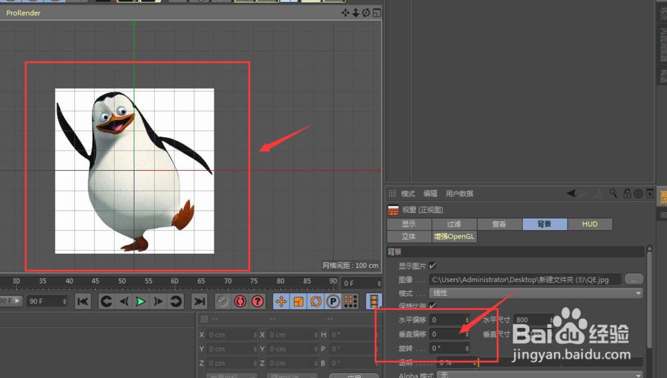Open the timeline film strip icon
This screenshot has width=667, height=378.
[374, 301]
